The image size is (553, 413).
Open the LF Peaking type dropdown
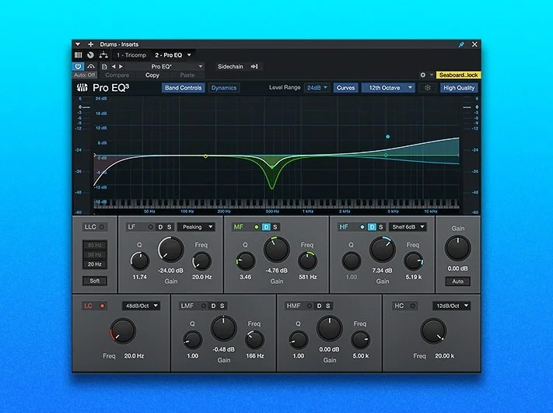click(196, 227)
